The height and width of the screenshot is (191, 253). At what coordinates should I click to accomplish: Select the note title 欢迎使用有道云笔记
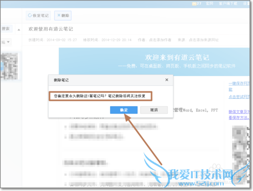point(51,29)
